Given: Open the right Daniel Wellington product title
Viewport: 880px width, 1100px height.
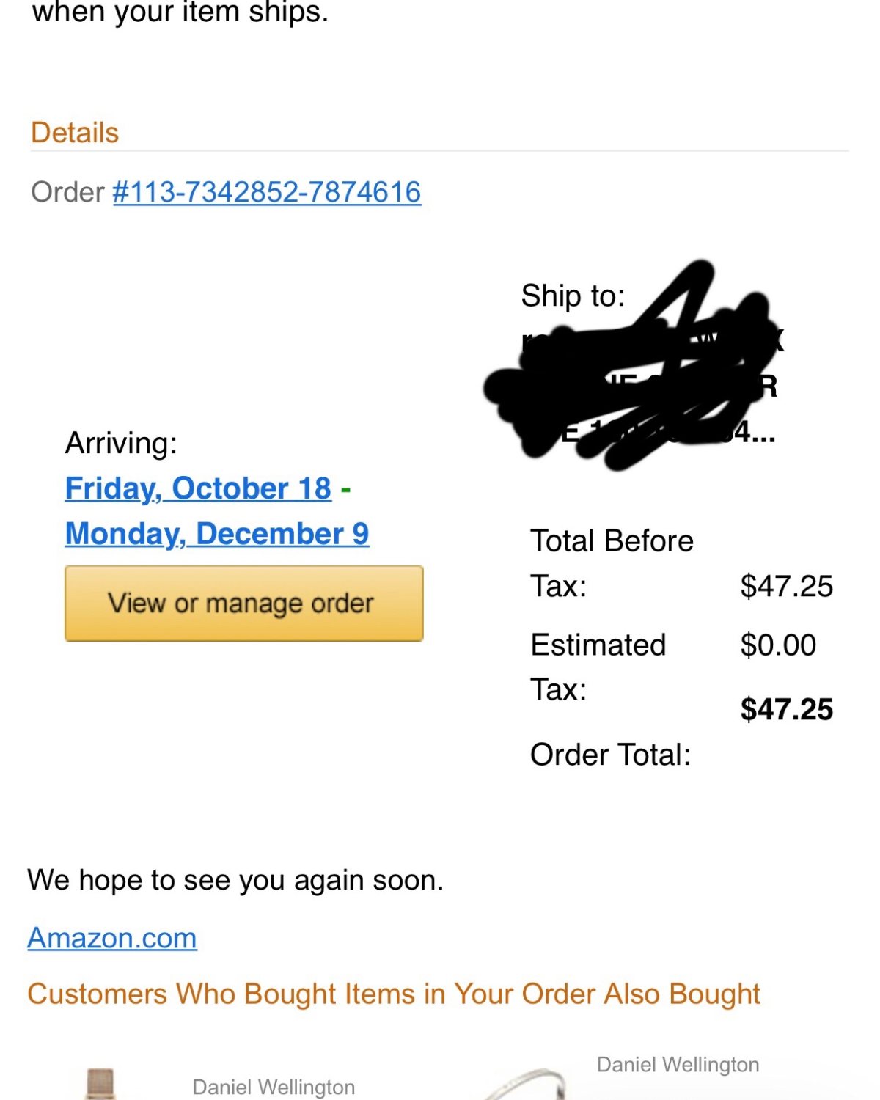Looking at the screenshot, I should pos(678,1064).
